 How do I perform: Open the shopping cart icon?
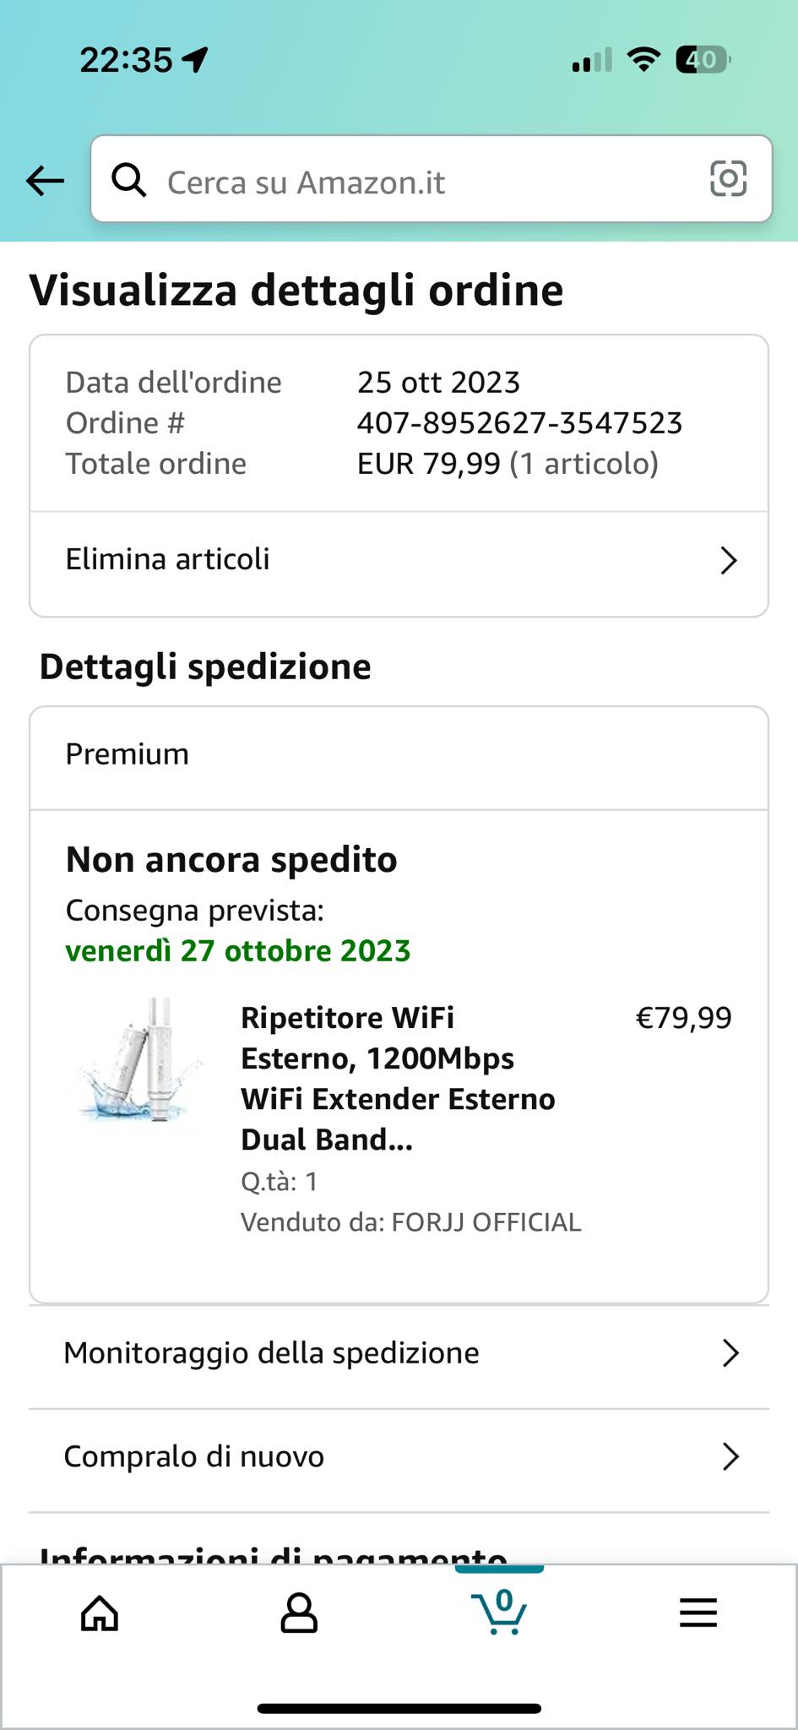point(499,1612)
